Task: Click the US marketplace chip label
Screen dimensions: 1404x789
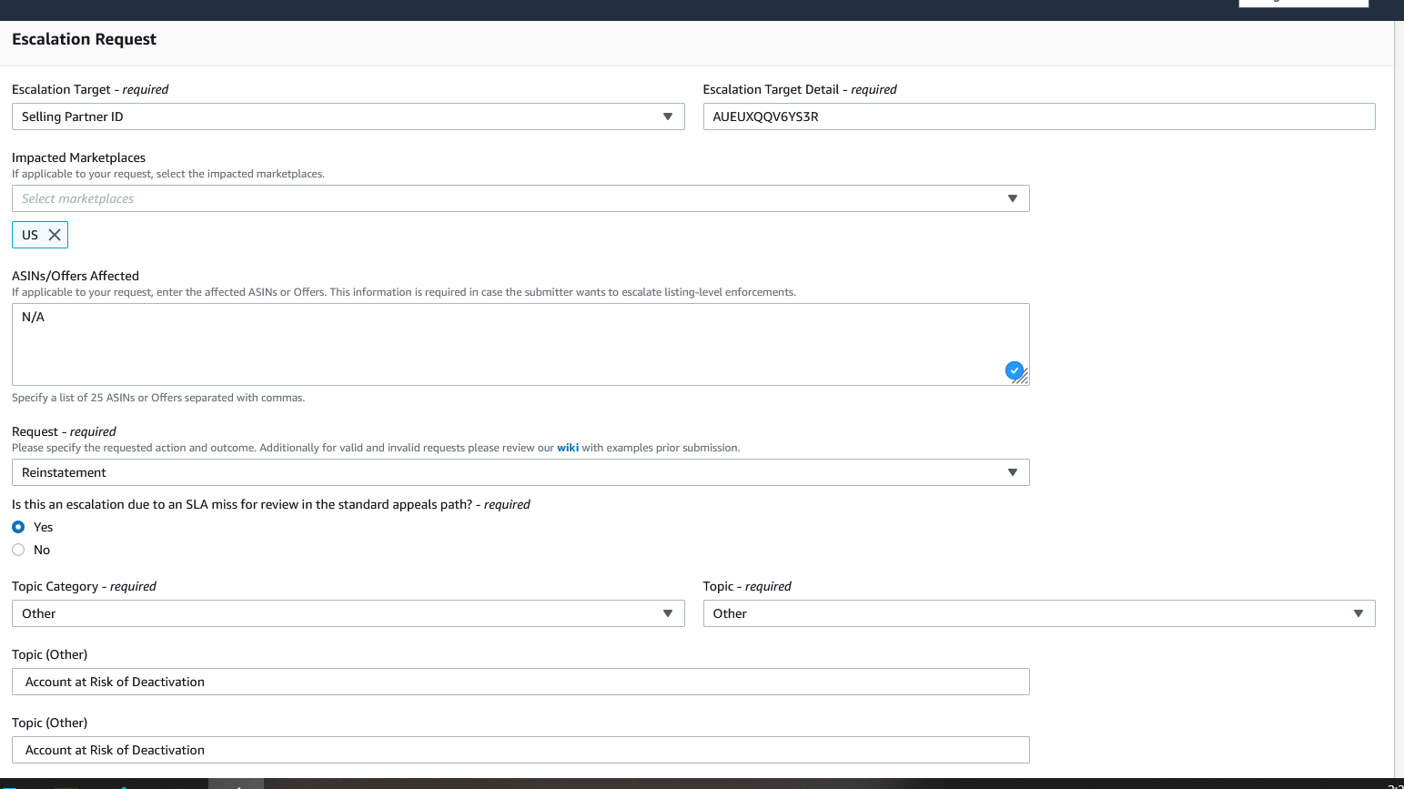Action: tap(30, 235)
